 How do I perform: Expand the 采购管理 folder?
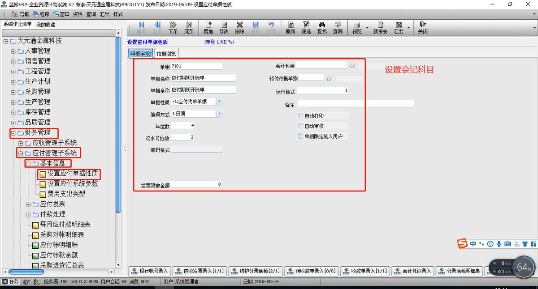13,92
